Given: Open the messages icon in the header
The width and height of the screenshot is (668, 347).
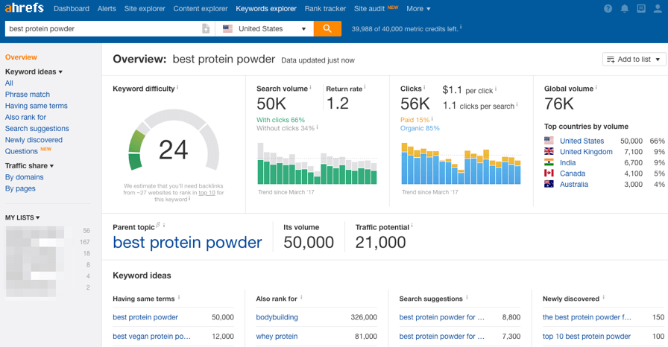Looking at the screenshot, I should (x=641, y=8).
